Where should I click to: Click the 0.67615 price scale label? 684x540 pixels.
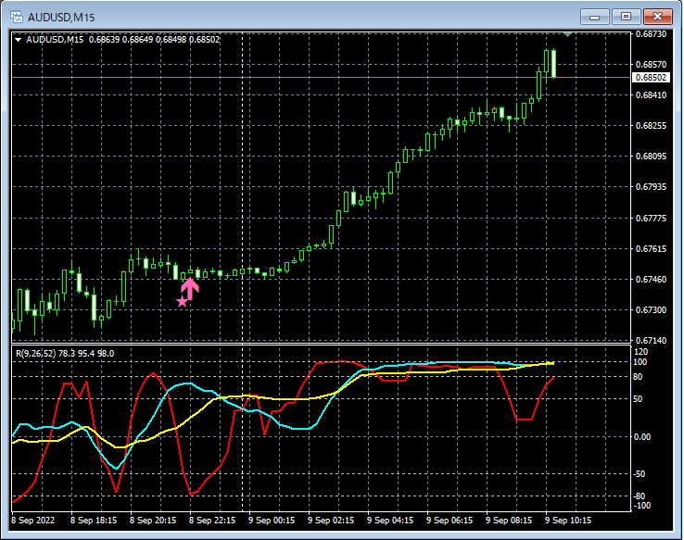pos(651,249)
